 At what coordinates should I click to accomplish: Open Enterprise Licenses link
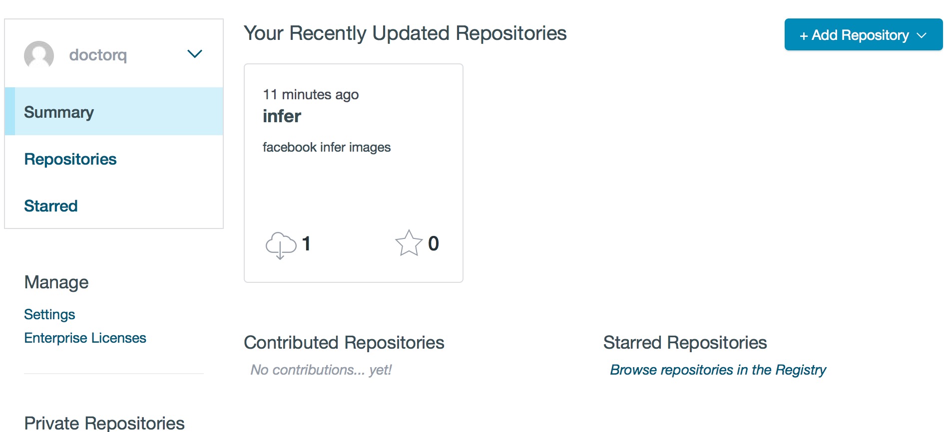coord(85,338)
